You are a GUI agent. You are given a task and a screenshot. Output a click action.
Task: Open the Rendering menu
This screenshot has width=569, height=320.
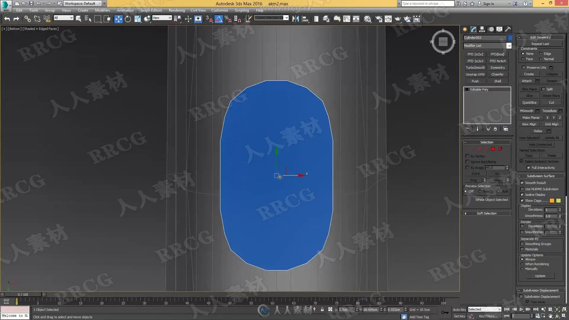(177, 10)
